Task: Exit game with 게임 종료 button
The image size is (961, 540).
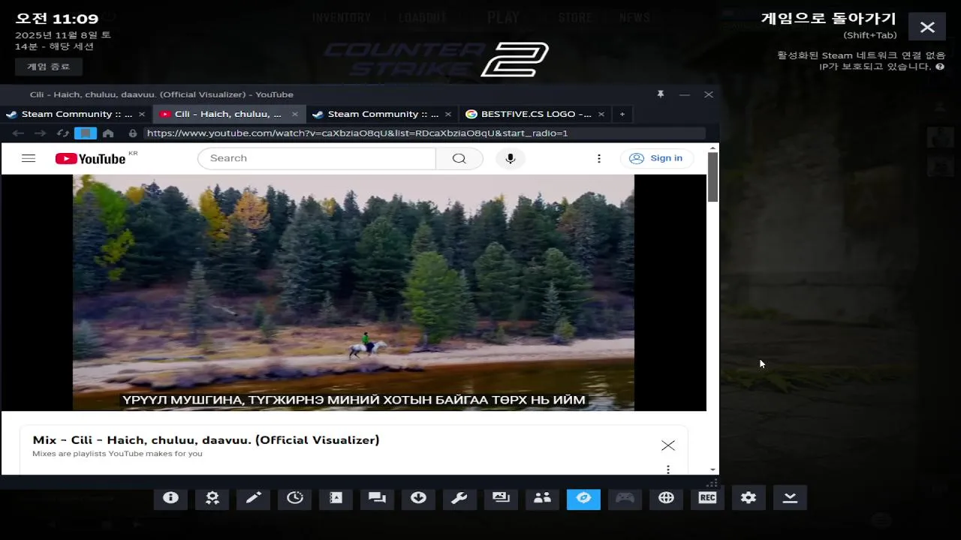Action: point(49,67)
